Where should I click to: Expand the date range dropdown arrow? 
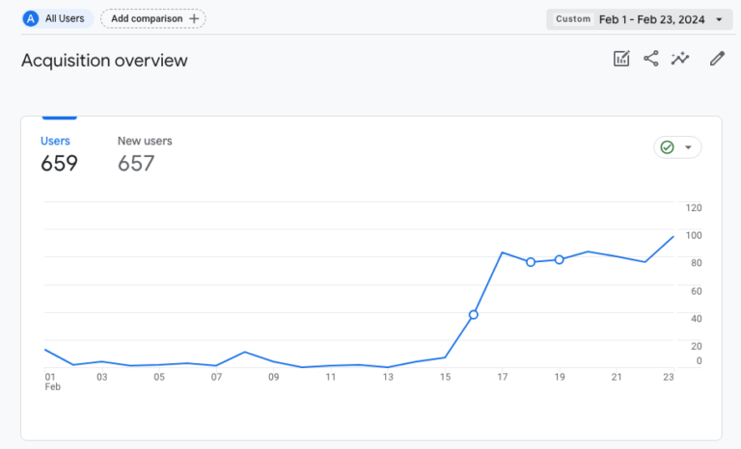719,20
